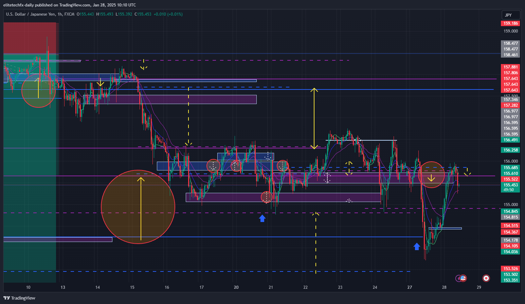Click the US flag economic event icon
The width and height of the screenshot is (525, 304).
(x=463, y=278)
